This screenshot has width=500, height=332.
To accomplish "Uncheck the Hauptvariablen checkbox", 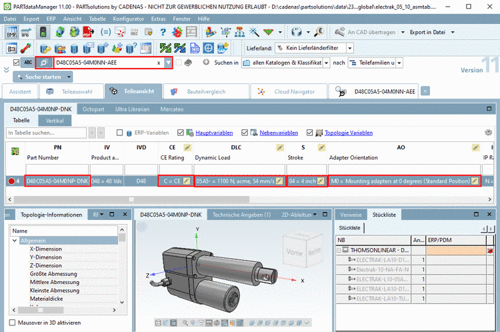I will pos(181,133).
